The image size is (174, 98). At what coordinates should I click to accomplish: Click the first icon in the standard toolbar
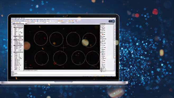[12, 21]
